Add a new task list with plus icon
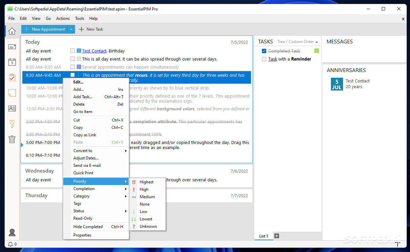The height and width of the screenshot is (252, 410). (x=277, y=236)
